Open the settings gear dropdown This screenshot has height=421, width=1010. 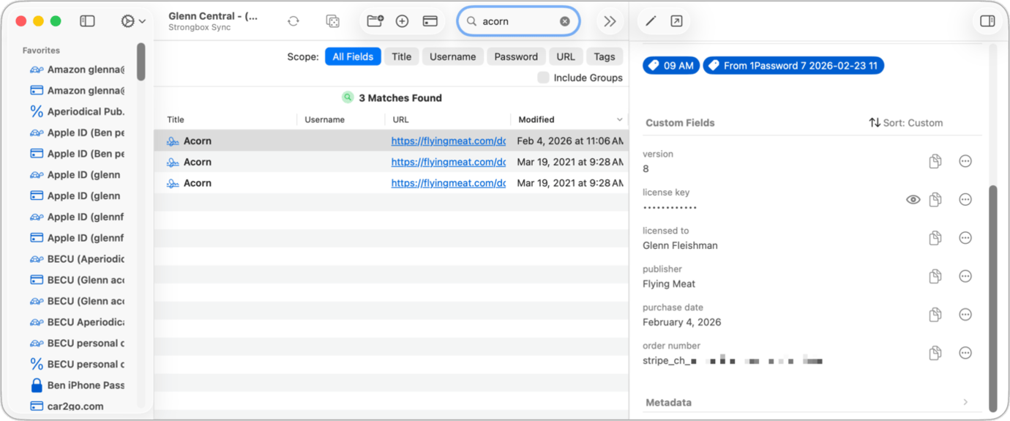coord(133,21)
